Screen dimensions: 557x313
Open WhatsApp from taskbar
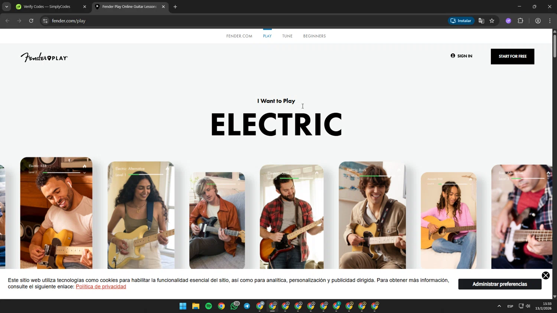pyautogui.click(x=234, y=306)
